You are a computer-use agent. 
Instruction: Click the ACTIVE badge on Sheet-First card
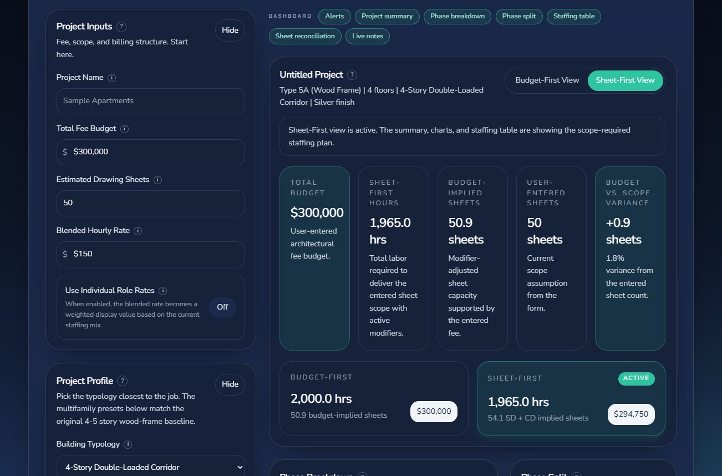[636, 378]
